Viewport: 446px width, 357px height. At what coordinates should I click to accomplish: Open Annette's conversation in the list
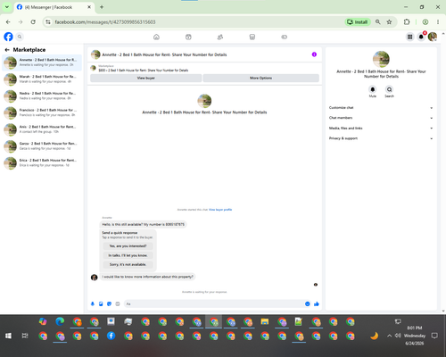coord(42,62)
